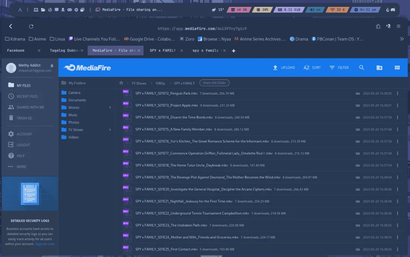This screenshot has width=410, height=257.
Task: Open options menu for S01E18 Home Tutor Uncle
Action: click(397, 165)
